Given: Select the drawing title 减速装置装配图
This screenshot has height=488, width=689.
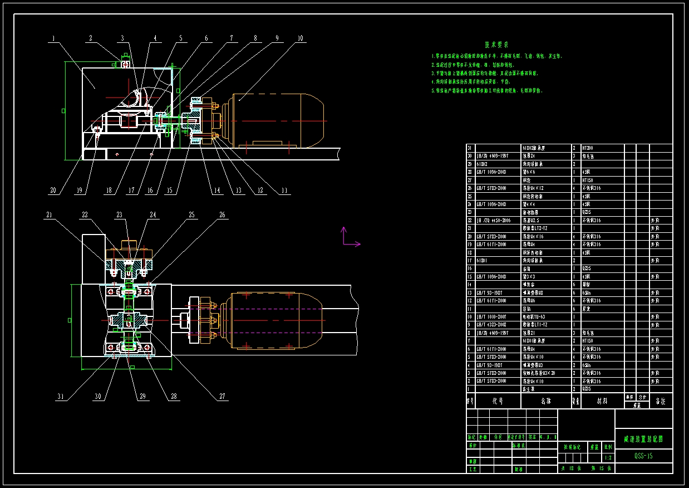Looking at the screenshot, I should (x=644, y=438).
